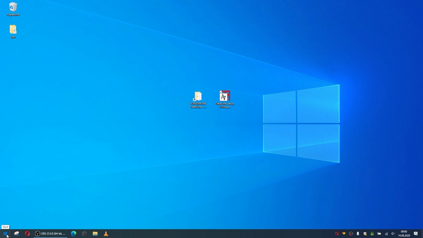Image resolution: width=423 pixels, height=238 pixels.
Task: Click the folder icon below Recycle Bin
Action: 13,30
